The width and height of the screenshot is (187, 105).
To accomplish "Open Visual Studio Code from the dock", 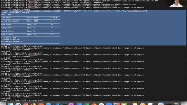I will click(56, 104).
